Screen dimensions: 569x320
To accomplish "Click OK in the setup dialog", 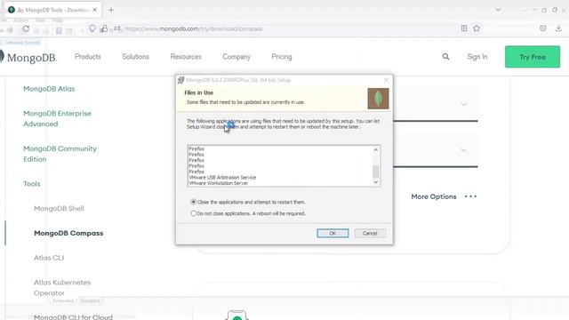I will (333, 233).
